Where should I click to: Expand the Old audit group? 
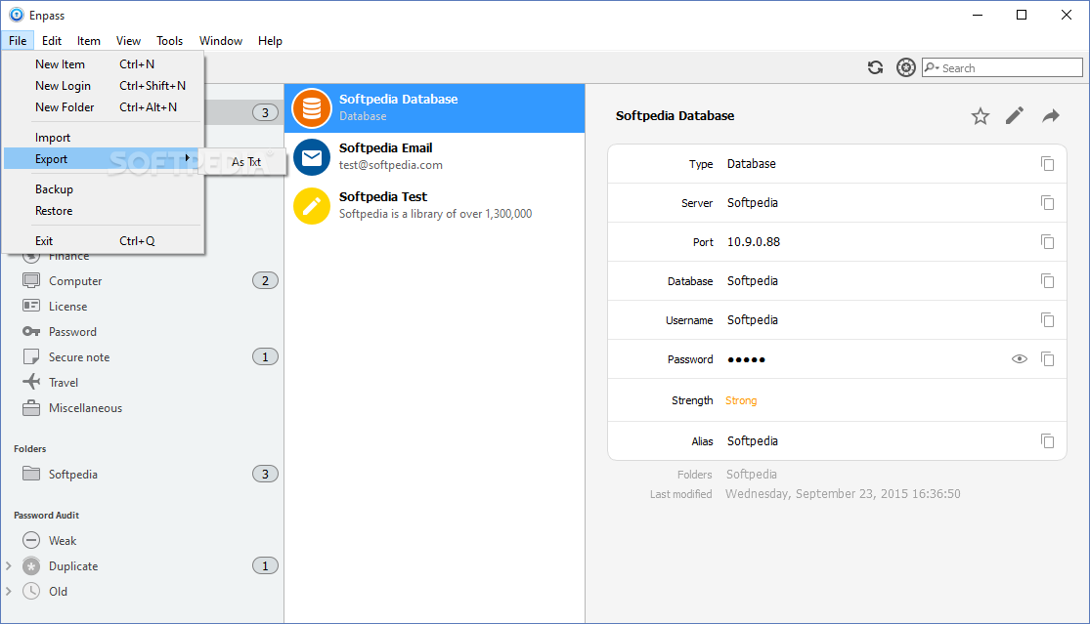9,592
